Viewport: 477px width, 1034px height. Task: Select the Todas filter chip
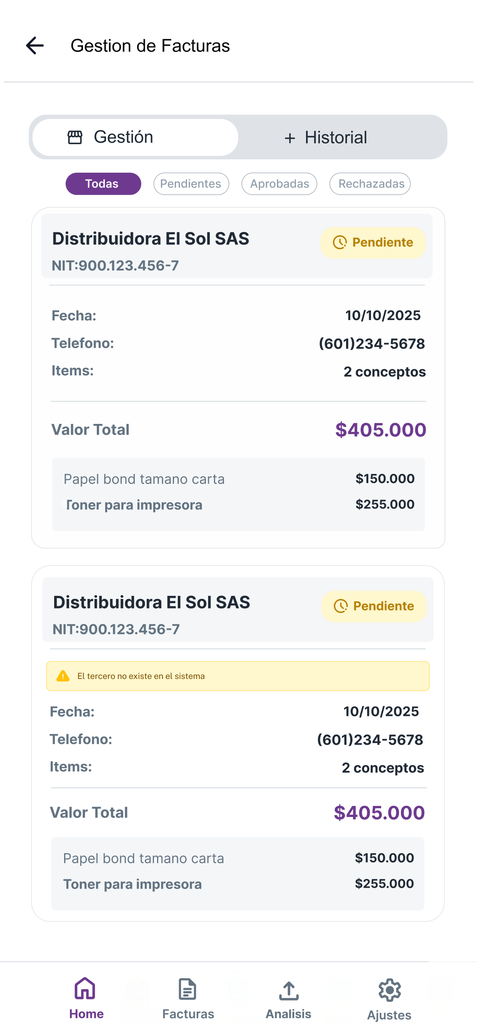[103, 184]
